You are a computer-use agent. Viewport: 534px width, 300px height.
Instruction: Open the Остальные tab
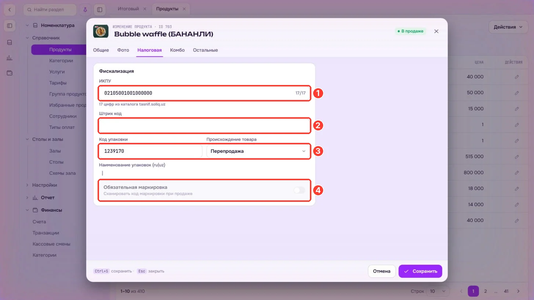tap(205, 50)
